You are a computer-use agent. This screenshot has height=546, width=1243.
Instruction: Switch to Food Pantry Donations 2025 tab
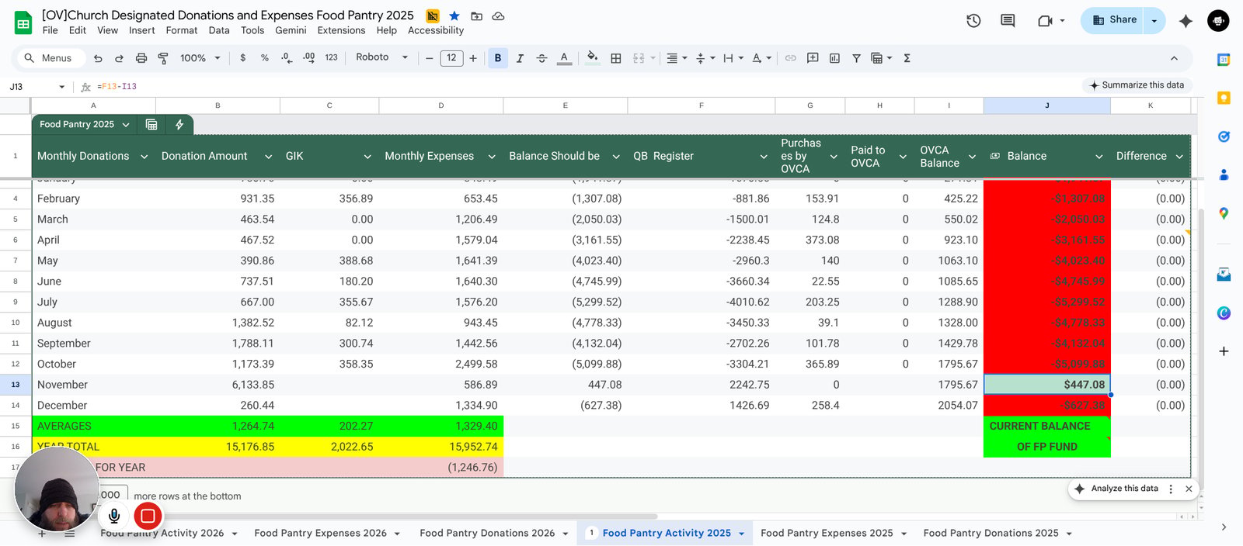991,534
